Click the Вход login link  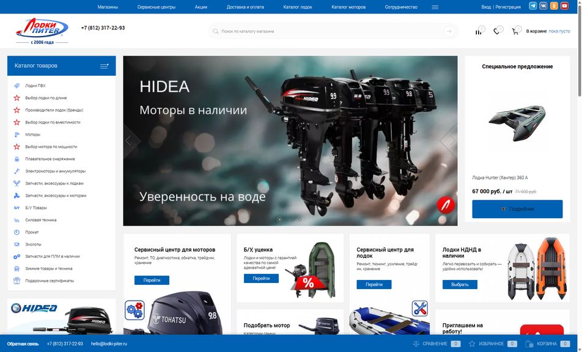tap(486, 7)
